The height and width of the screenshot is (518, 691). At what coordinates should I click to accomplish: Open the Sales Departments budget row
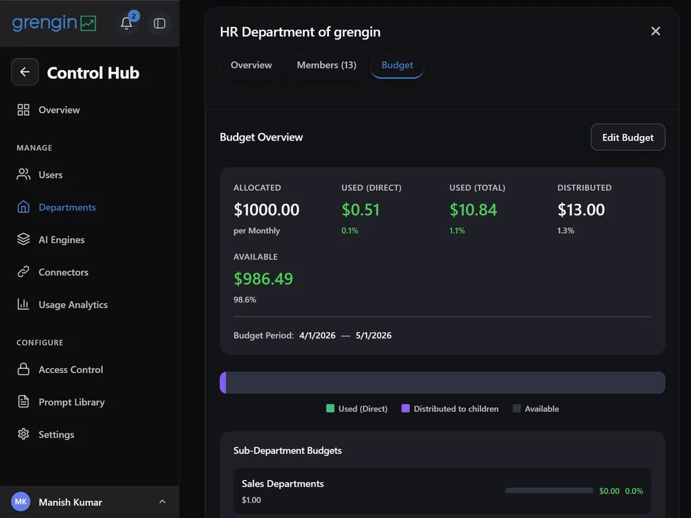[x=442, y=491]
